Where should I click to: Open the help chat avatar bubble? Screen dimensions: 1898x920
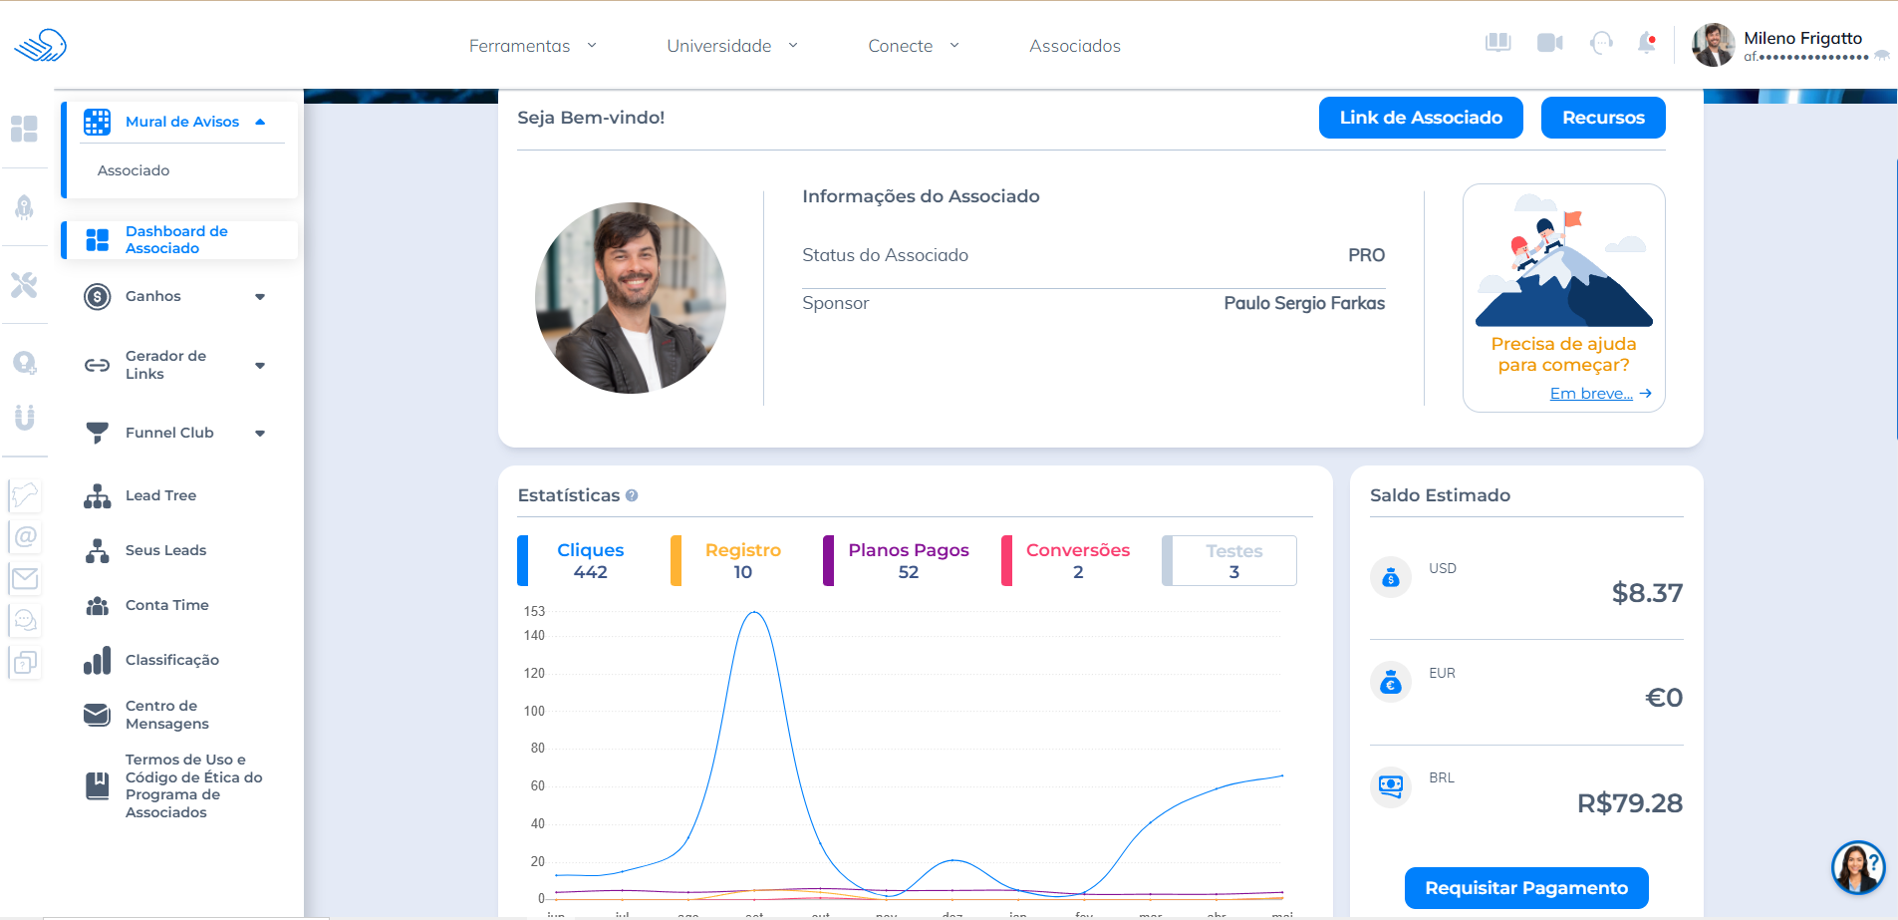(x=1857, y=866)
